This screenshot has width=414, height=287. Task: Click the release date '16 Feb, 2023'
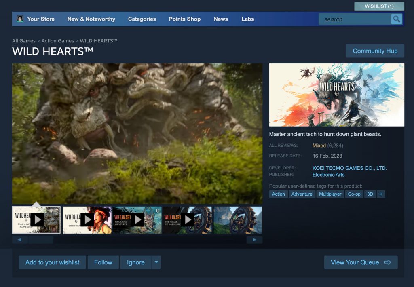pyautogui.click(x=327, y=156)
